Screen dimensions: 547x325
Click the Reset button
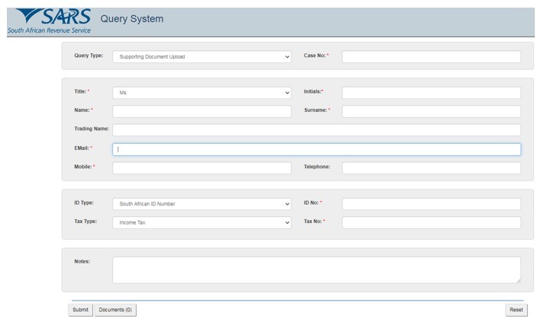516,310
